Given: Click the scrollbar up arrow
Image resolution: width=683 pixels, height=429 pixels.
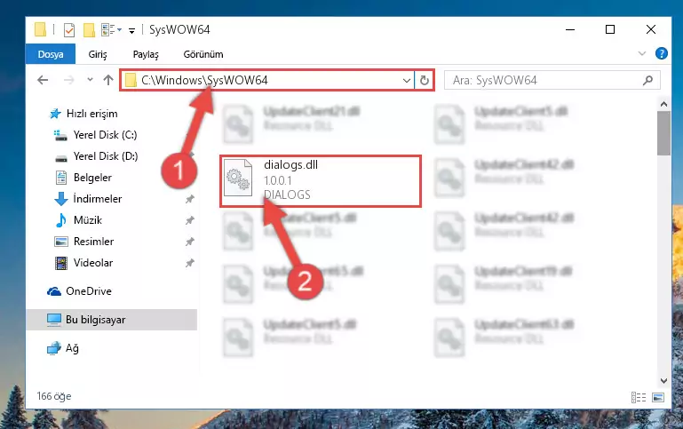Looking at the screenshot, I should click(x=663, y=104).
